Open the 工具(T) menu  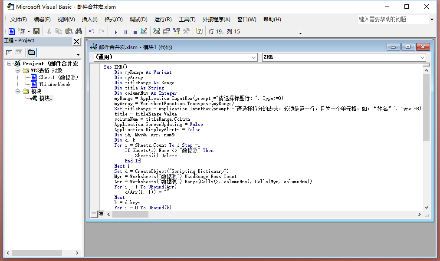pos(187,20)
